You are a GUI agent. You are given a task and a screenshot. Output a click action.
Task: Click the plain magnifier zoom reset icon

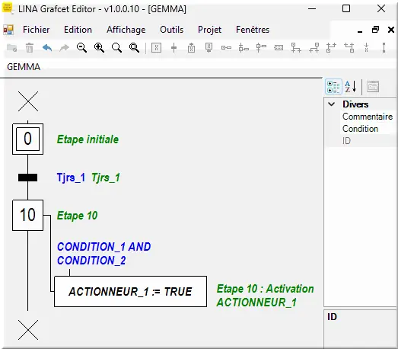pyautogui.click(x=116, y=48)
